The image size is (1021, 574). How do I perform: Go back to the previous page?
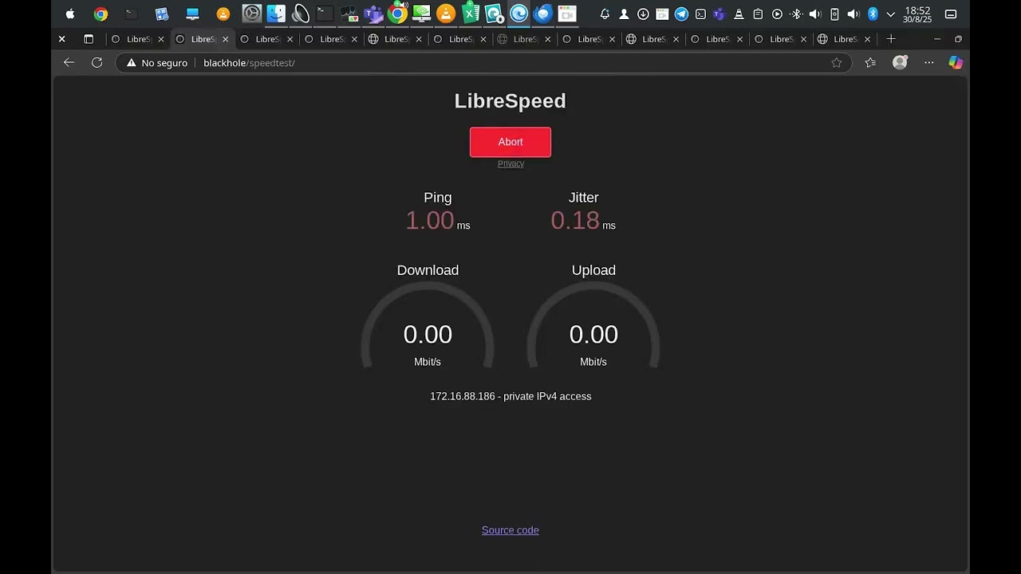tap(69, 62)
